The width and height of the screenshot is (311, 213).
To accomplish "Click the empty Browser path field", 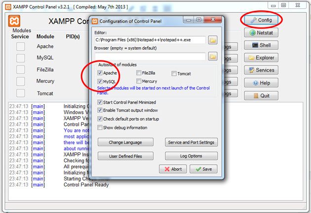I will tap(150, 57).
